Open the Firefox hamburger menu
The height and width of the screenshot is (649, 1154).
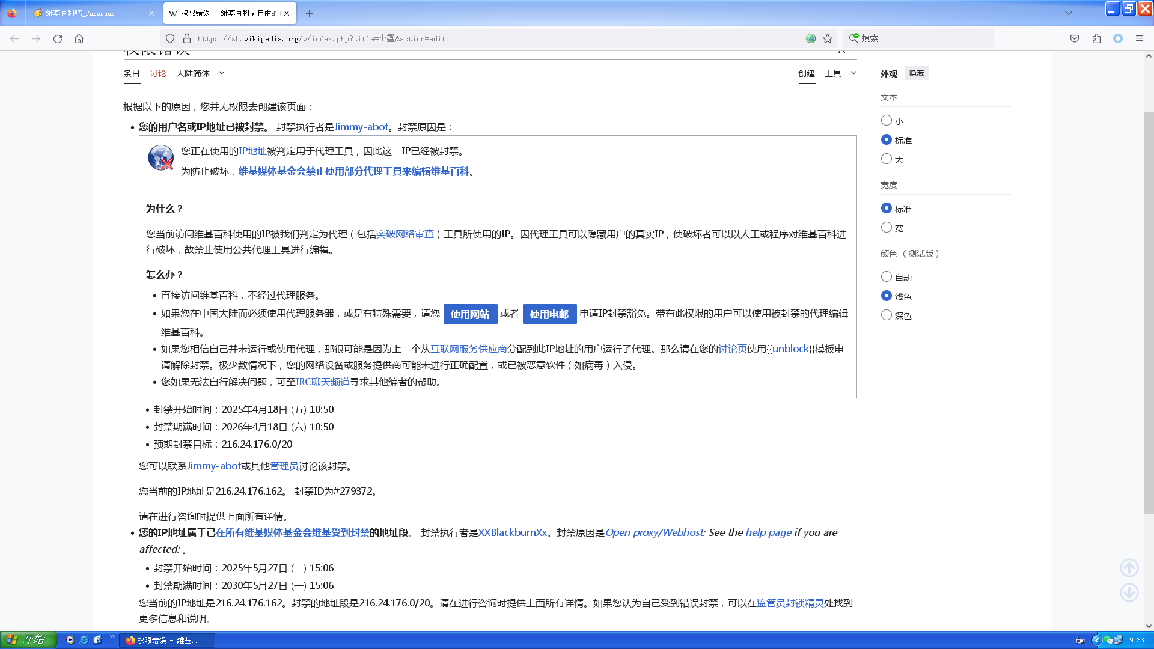pos(1139,38)
